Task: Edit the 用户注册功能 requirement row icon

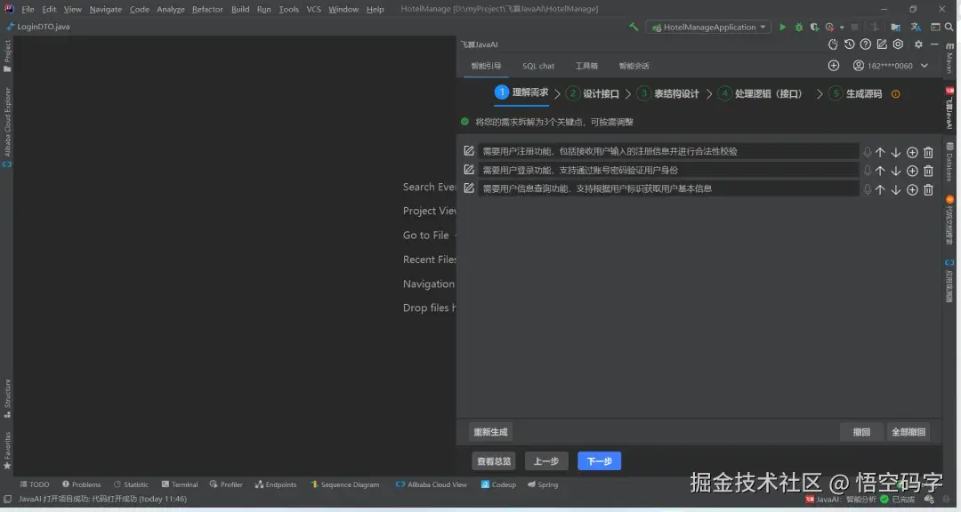Action: 469,150
